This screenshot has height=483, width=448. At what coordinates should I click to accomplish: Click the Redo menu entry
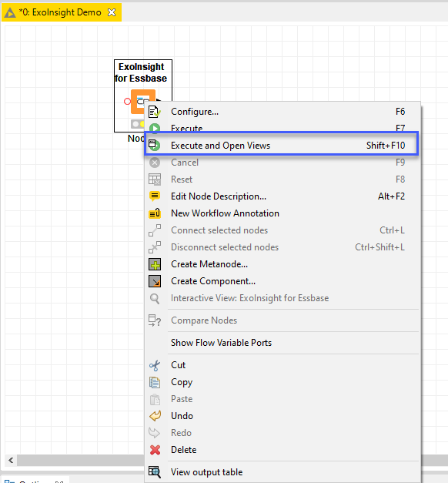pyautogui.click(x=282, y=433)
